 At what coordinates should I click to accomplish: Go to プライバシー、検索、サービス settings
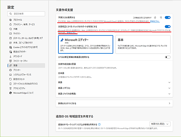pyautogui.click(x=26, y=24)
